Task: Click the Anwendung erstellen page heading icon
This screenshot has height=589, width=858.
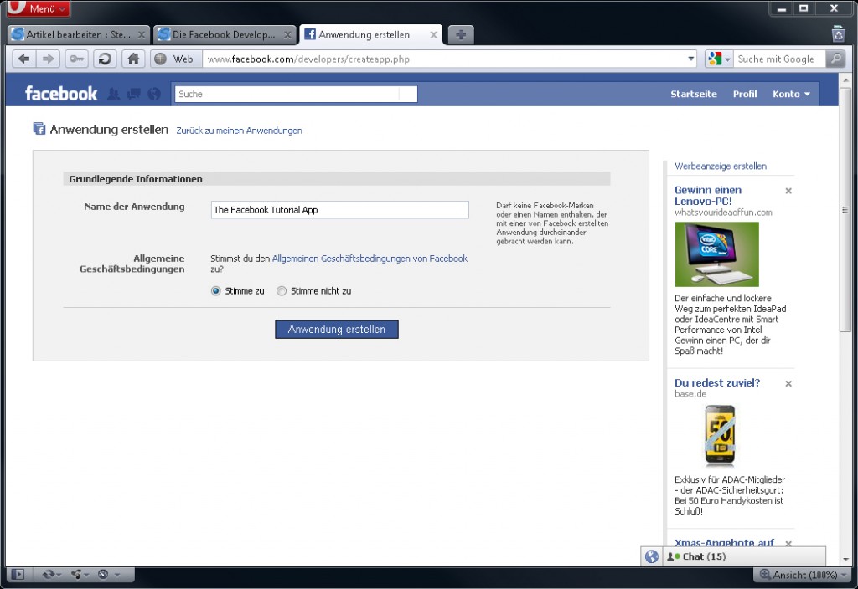Action: pyautogui.click(x=39, y=129)
